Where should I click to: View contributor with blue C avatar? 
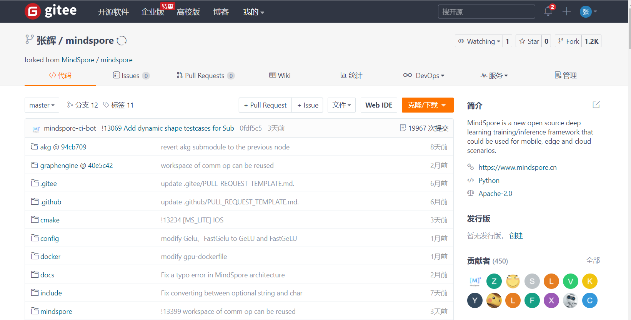pos(590,300)
